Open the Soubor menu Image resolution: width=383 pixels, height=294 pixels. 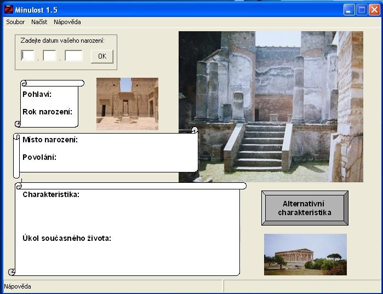[15, 22]
